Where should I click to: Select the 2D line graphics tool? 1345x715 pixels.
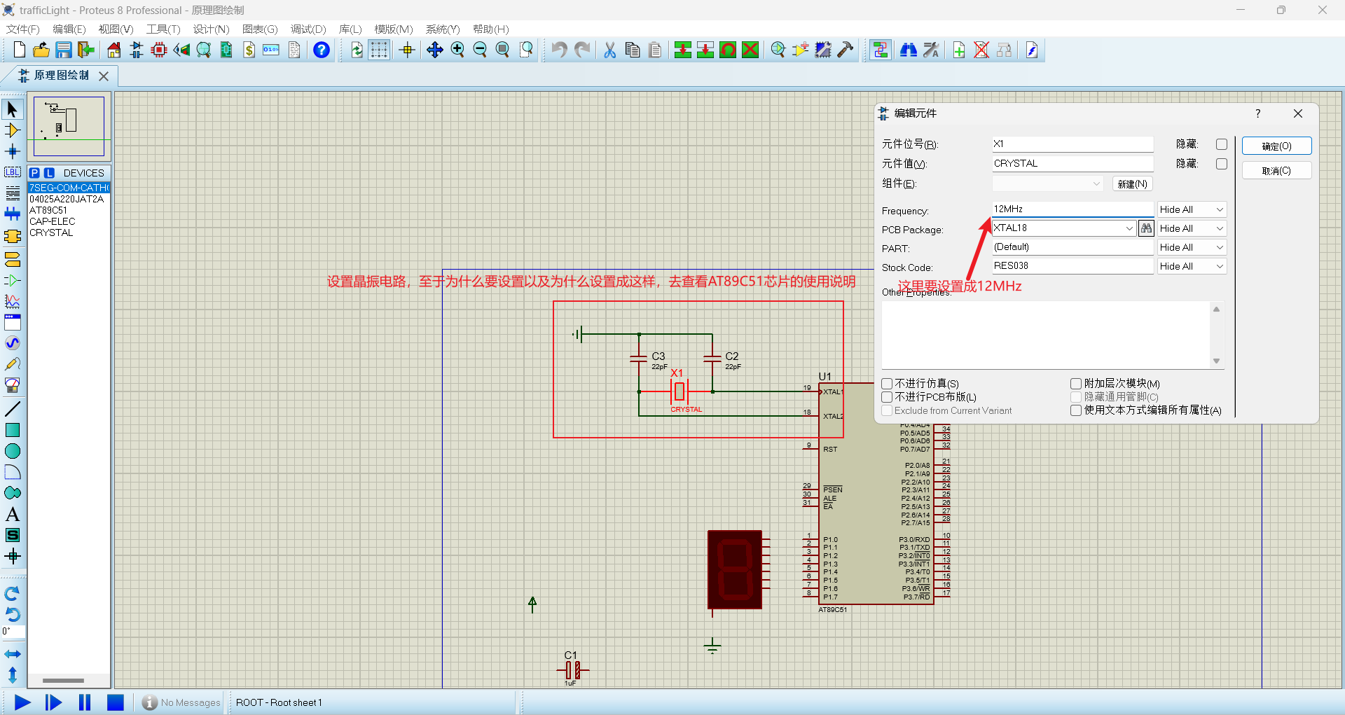(x=12, y=409)
